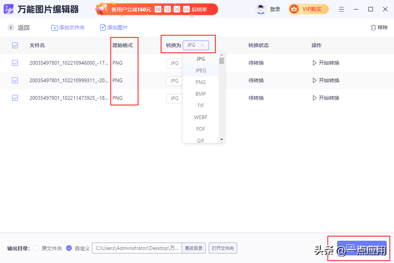394x263 pixels.
Task: Click the back arrow icon
Action: 11,27
